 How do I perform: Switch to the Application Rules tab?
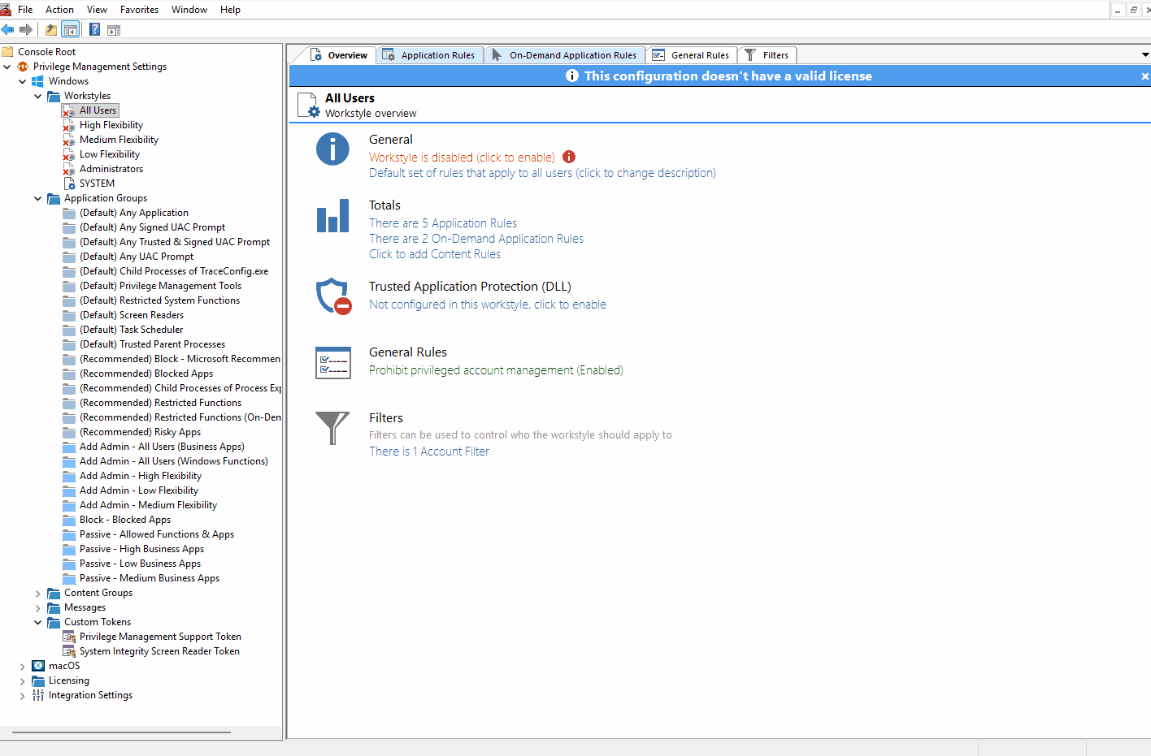(x=429, y=55)
